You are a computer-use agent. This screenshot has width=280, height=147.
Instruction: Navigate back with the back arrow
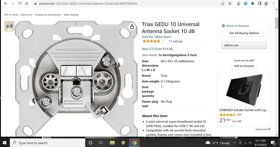pyautogui.click(x=6, y=3)
